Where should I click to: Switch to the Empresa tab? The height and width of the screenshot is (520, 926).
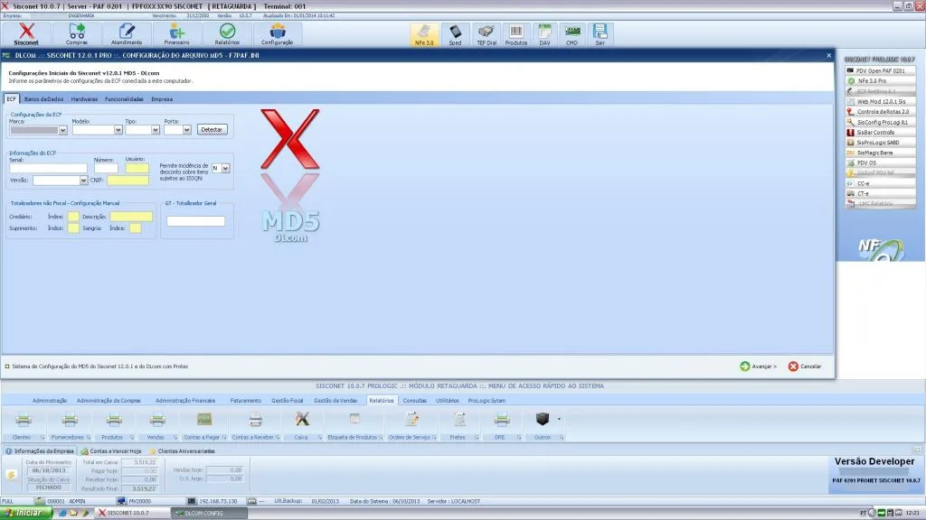tap(162, 99)
